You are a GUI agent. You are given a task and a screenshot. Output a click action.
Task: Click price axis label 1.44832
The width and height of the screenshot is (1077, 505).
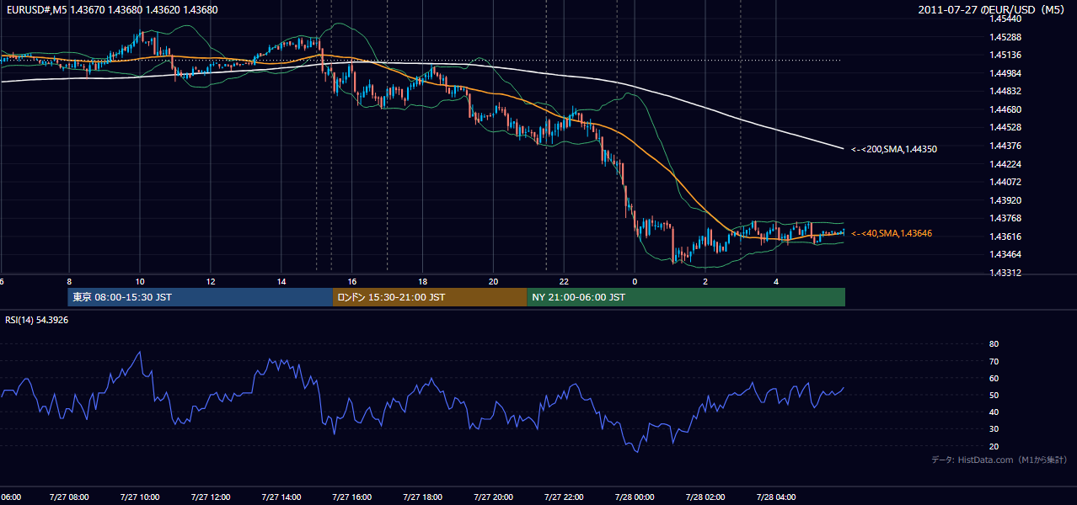tap(1006, 91)
